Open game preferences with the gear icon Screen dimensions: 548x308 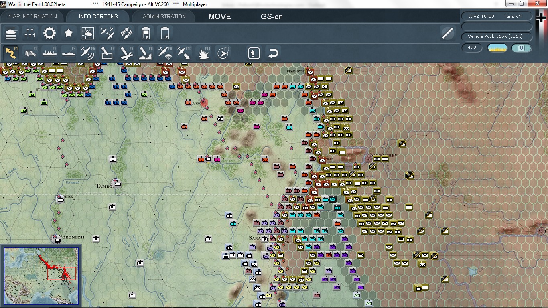pos(49,33)
